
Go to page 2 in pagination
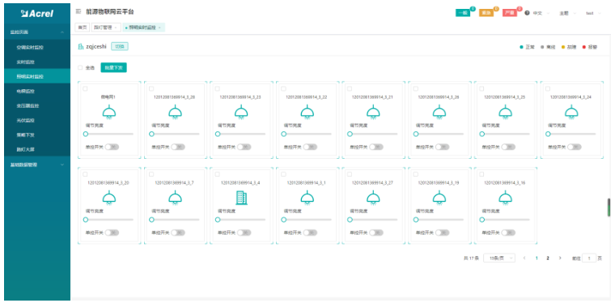(548, 258)
